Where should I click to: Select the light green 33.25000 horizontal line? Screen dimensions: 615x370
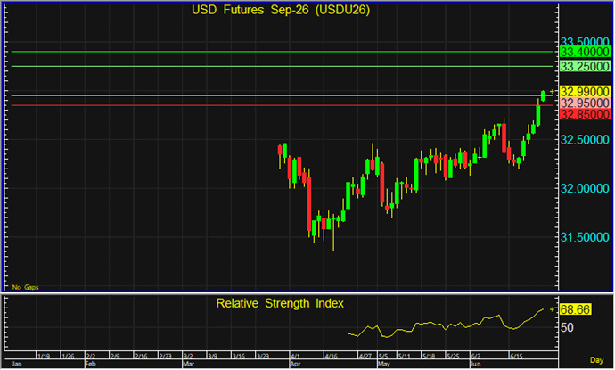(x=283, y=66)
